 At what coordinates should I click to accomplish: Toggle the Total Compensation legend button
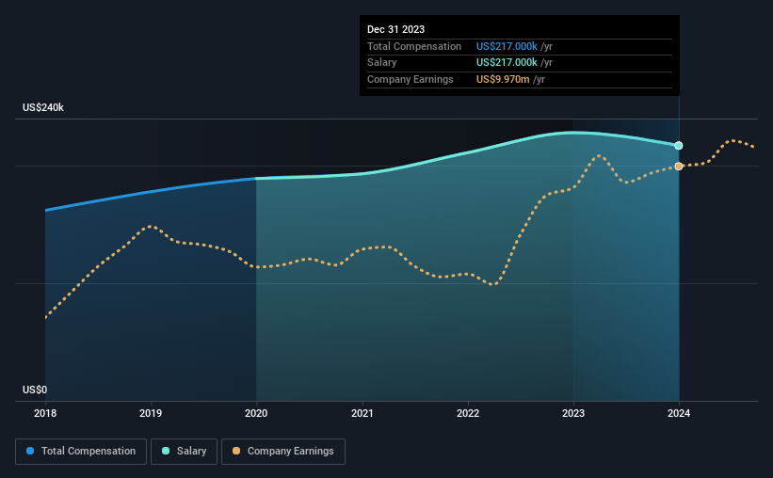[81, 452]
